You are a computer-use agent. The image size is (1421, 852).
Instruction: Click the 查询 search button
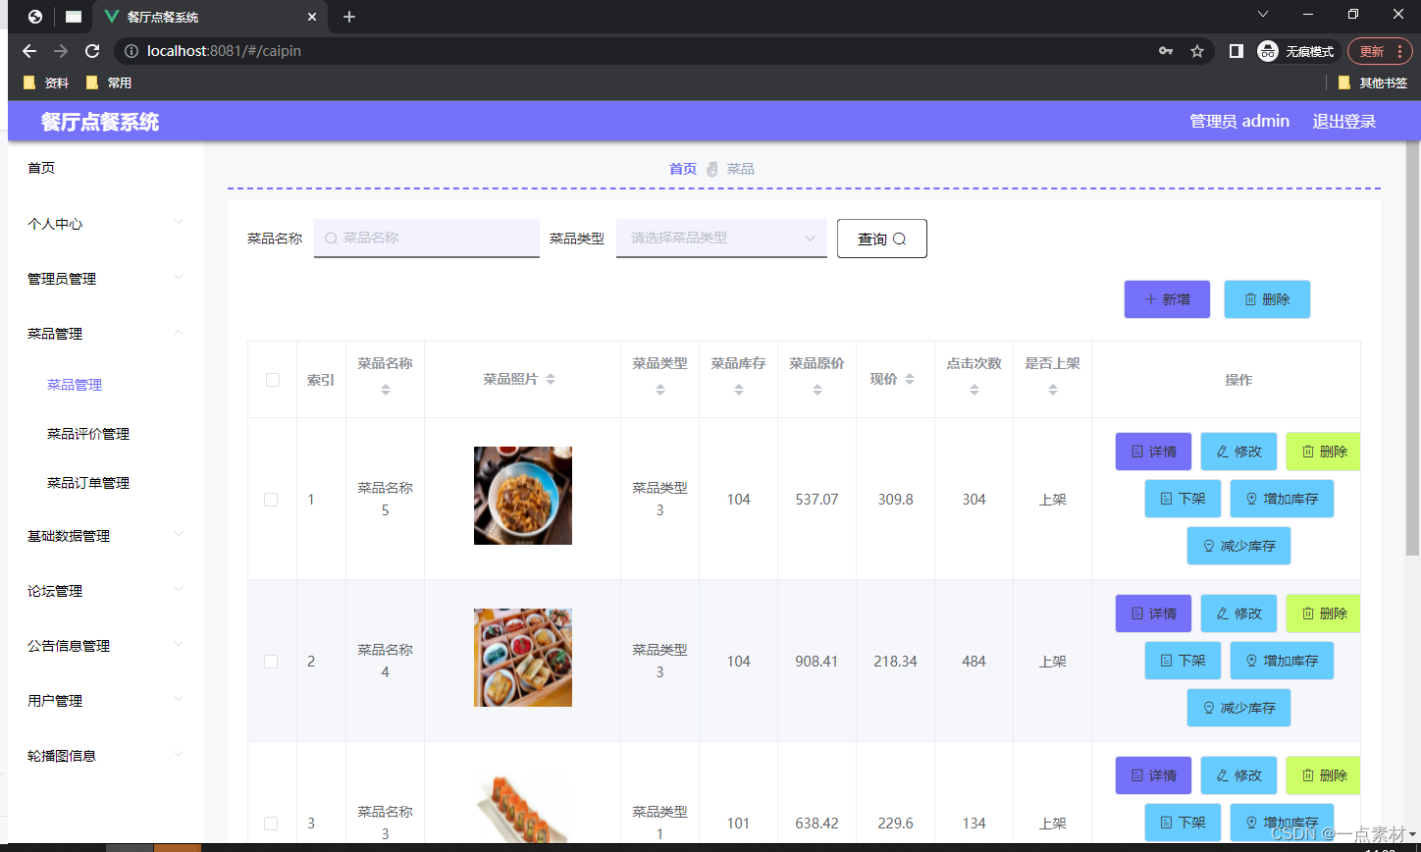(880, 239)
